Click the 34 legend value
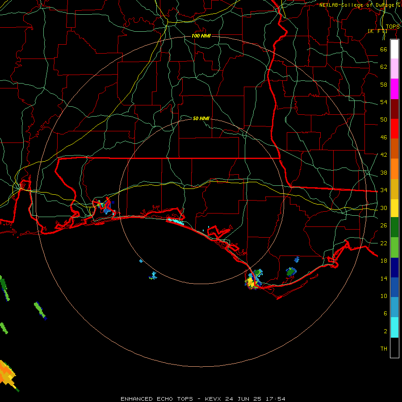This screenshot has height=402, width=402. click(x=384, y=190)
